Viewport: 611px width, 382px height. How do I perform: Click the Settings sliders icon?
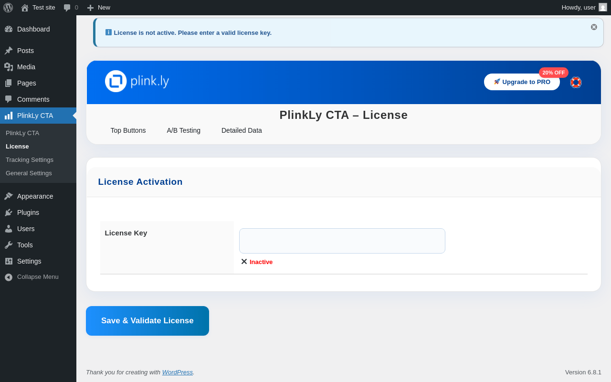tap(9, 261)
